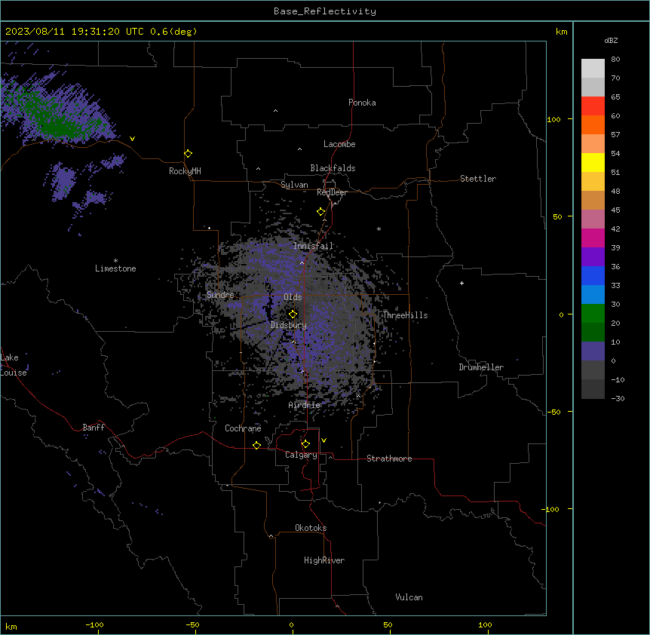Image resolution: width=650 pixels, height=635 pixels.
Task: Click the km label at the bottom-left corner
Action: tap(11, 626)
